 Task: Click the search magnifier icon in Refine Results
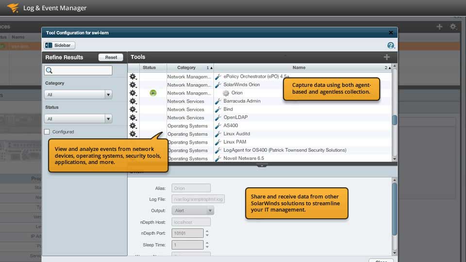49,71
